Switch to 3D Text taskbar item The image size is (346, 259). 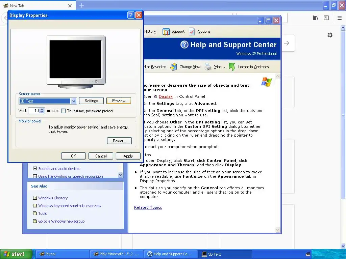pos(225,254)
